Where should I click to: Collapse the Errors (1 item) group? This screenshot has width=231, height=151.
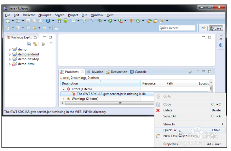click(63, 89)
